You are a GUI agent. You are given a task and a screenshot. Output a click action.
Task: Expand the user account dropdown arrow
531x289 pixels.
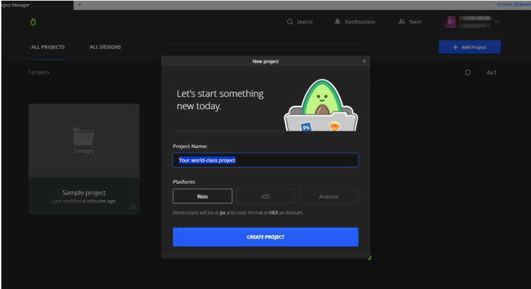click(497, 22)
